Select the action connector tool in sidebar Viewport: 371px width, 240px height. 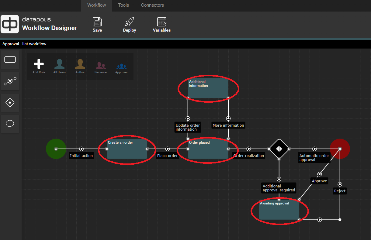(10, 81)
